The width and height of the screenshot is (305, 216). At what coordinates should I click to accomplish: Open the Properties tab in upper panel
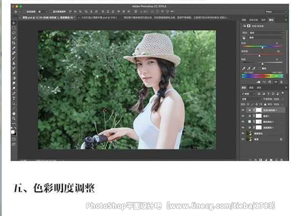coord(271,20)
